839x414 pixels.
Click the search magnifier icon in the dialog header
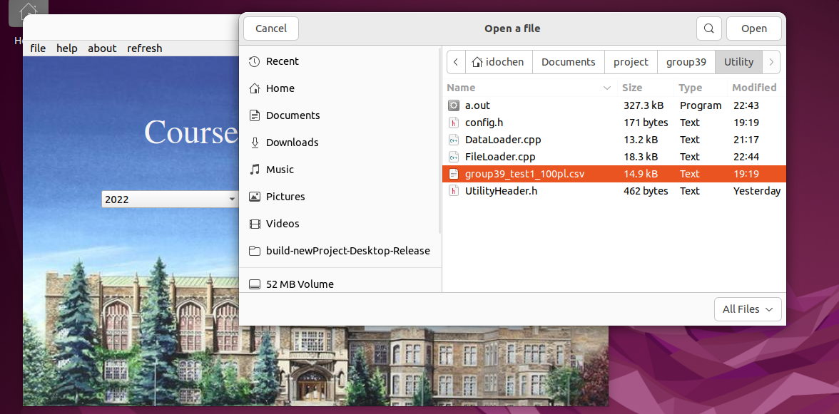click(x=709, y=29)
